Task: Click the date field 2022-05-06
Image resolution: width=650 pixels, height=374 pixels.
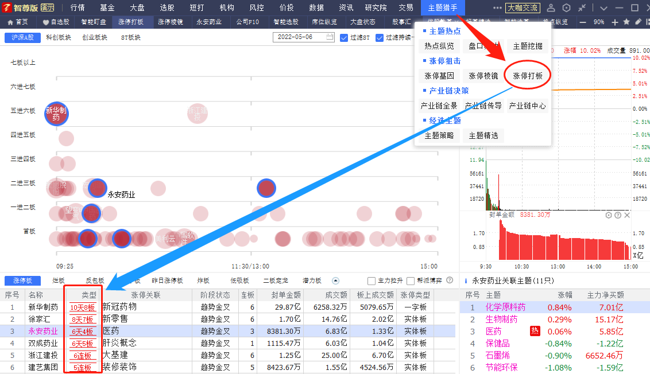Action: click(x=303, y=37)
